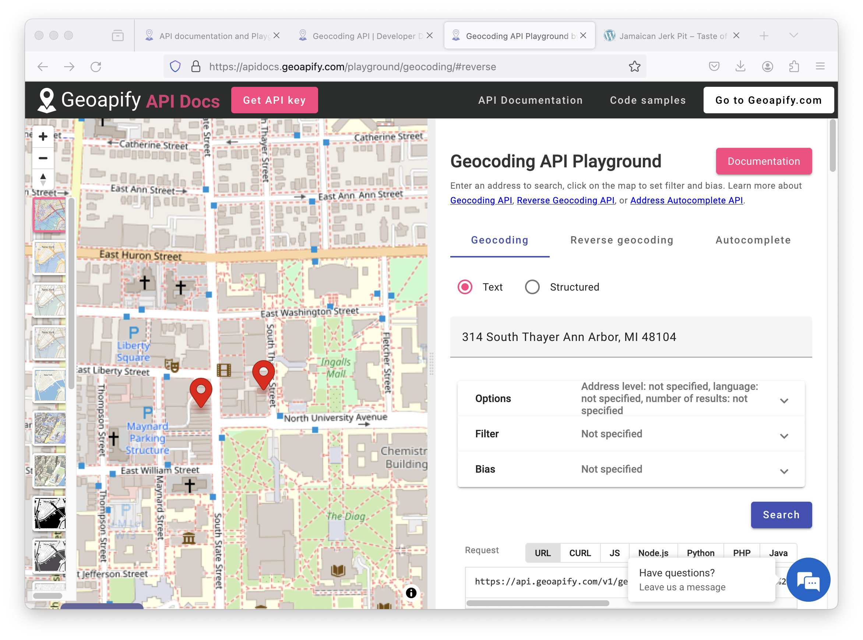Bookmark this page with star icon
Image resolution: width=863 pixels, height=640 pixels.
pos(634,67)
